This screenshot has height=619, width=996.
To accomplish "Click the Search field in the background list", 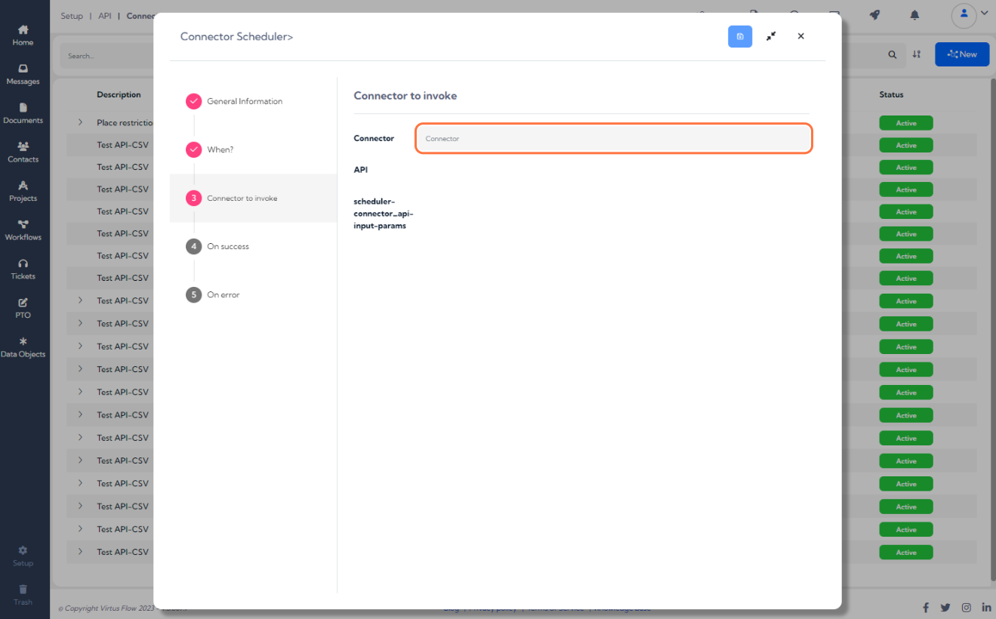I will [x=106, y=56].
